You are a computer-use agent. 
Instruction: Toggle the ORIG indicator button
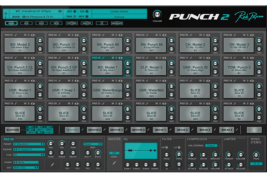coord(75,16)
